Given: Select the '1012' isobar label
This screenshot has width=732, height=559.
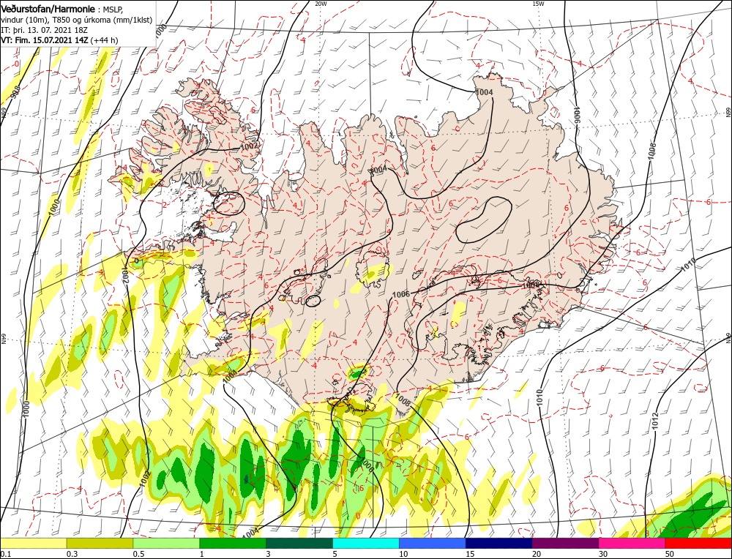Looking at the screenshot, I should (x=654, y=422).
